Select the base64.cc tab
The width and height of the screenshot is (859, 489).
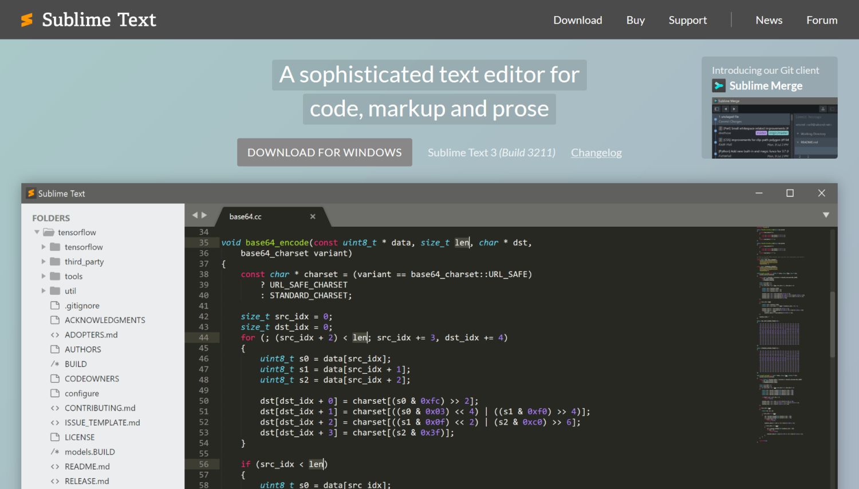point(245,216)
